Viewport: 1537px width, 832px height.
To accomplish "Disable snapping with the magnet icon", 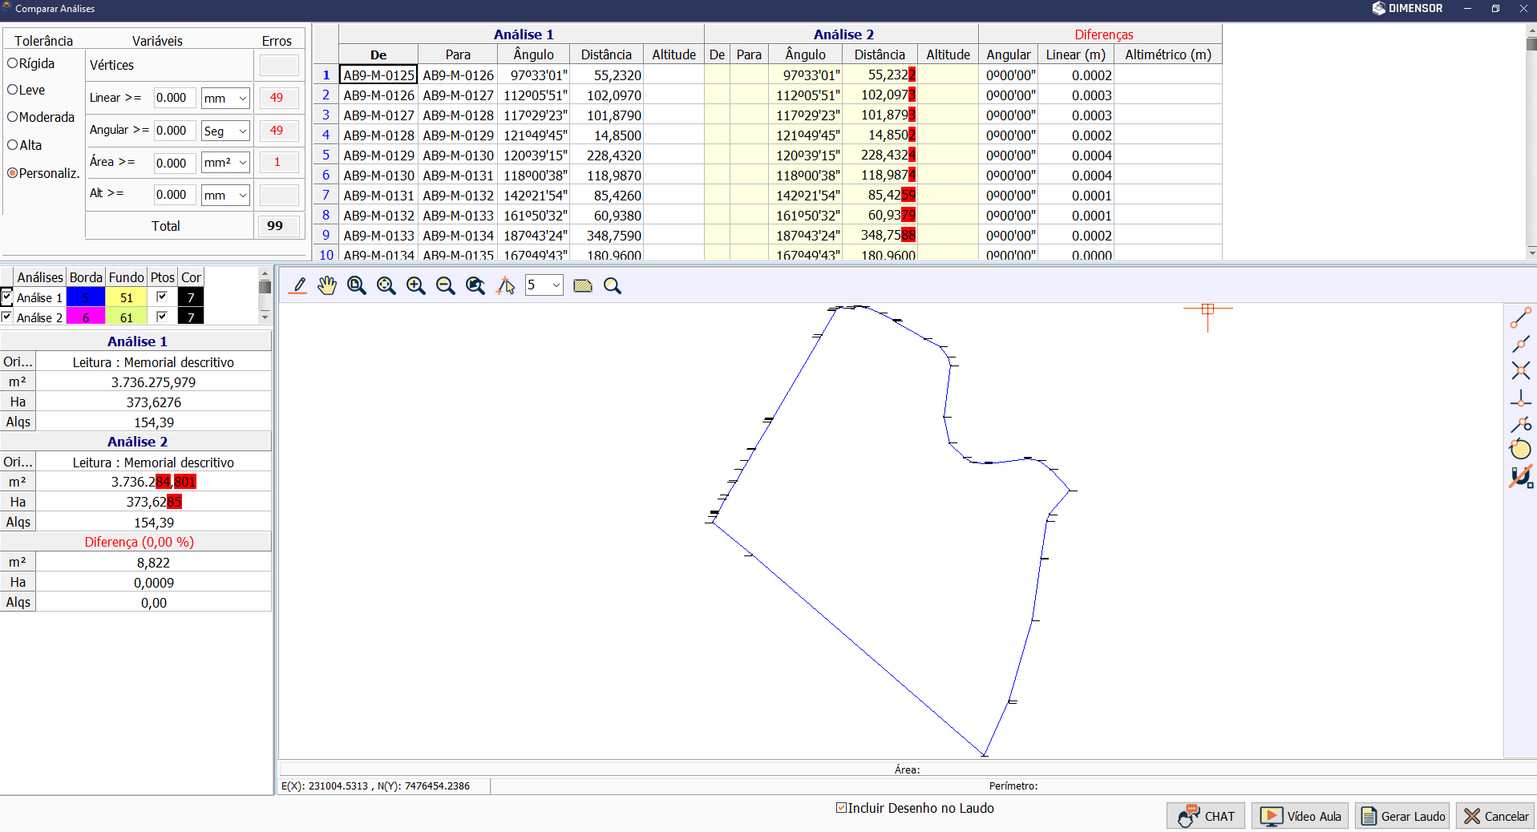I will [1520, 478].
